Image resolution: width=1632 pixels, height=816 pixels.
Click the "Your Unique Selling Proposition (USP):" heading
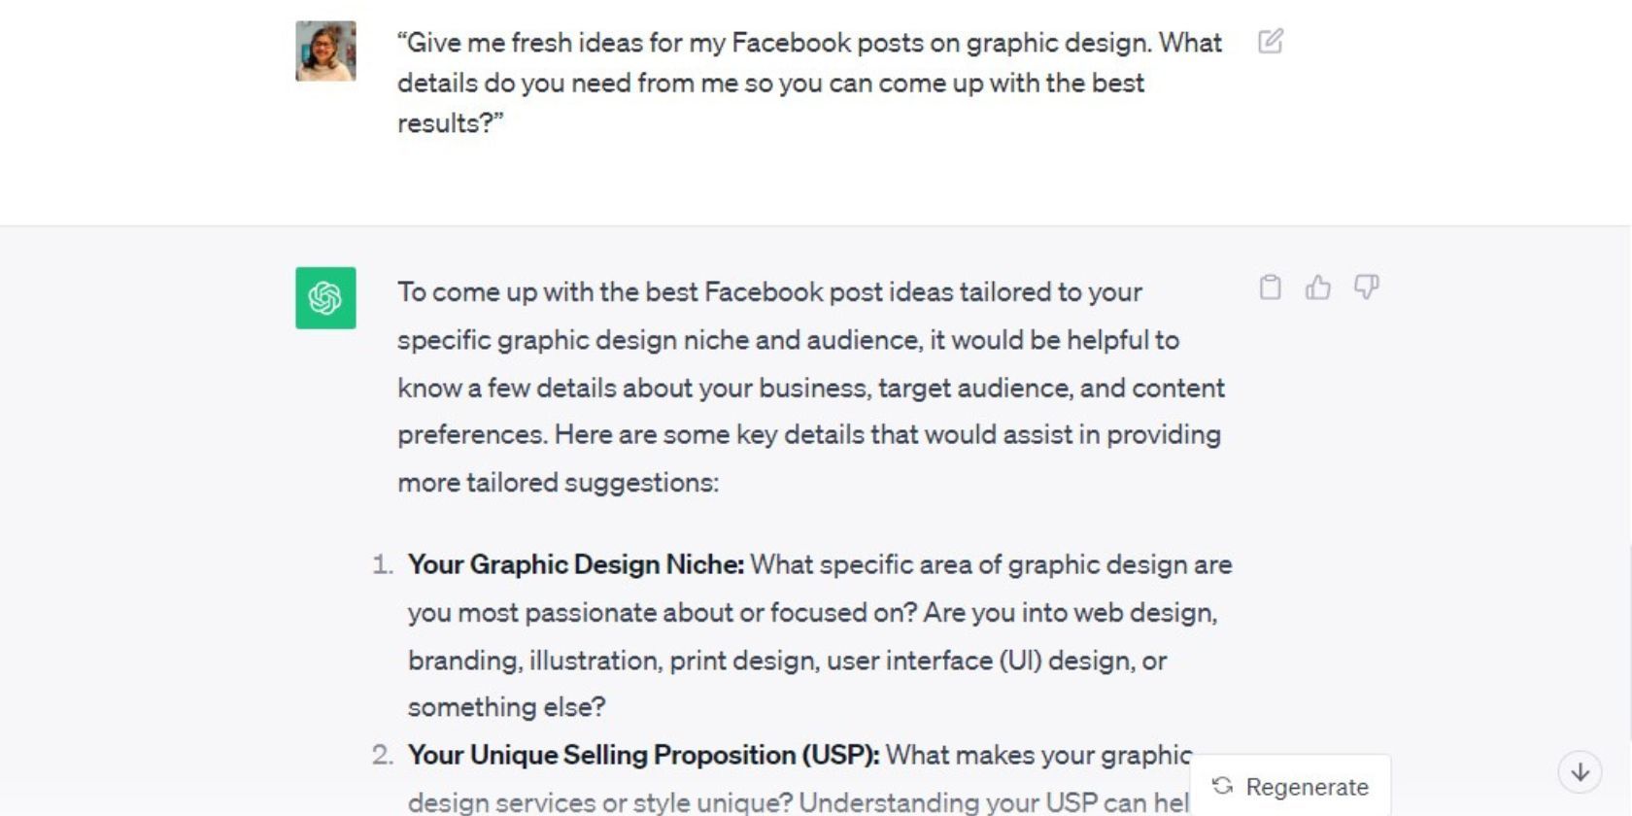click(643, 756)
